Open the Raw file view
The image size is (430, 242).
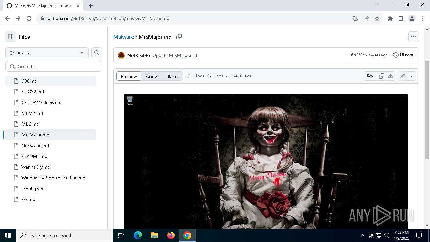[371, 76]
